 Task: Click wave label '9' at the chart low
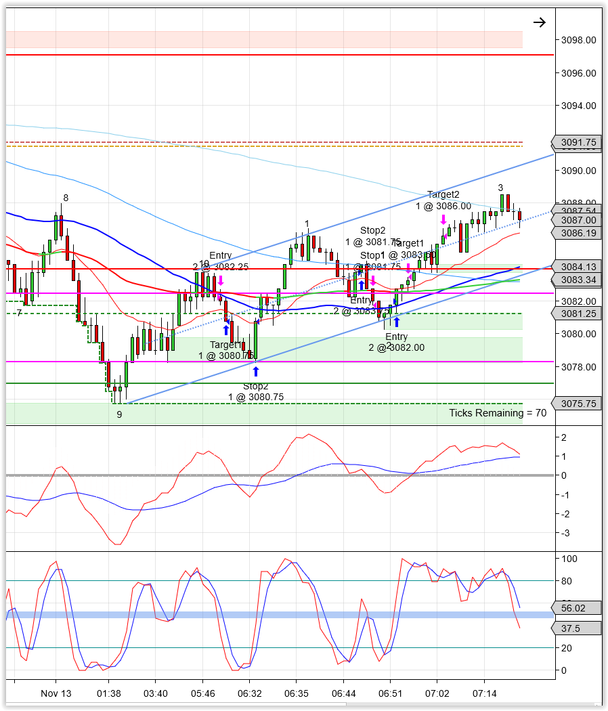pos(119,414)
